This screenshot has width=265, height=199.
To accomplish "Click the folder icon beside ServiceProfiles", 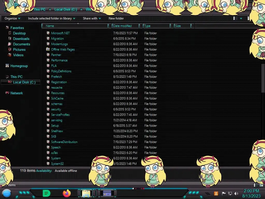I will point(48,115).
